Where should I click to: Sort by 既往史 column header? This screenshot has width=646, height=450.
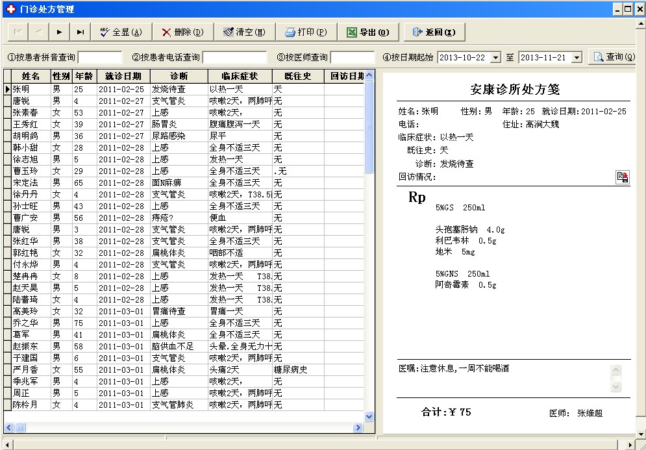click(298, 76)
